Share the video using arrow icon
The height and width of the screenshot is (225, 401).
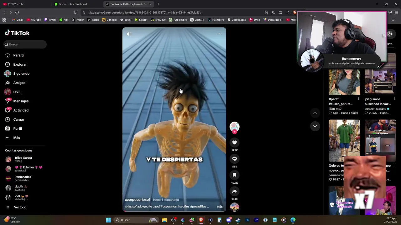pyautogui.click(x=234, y=191)
